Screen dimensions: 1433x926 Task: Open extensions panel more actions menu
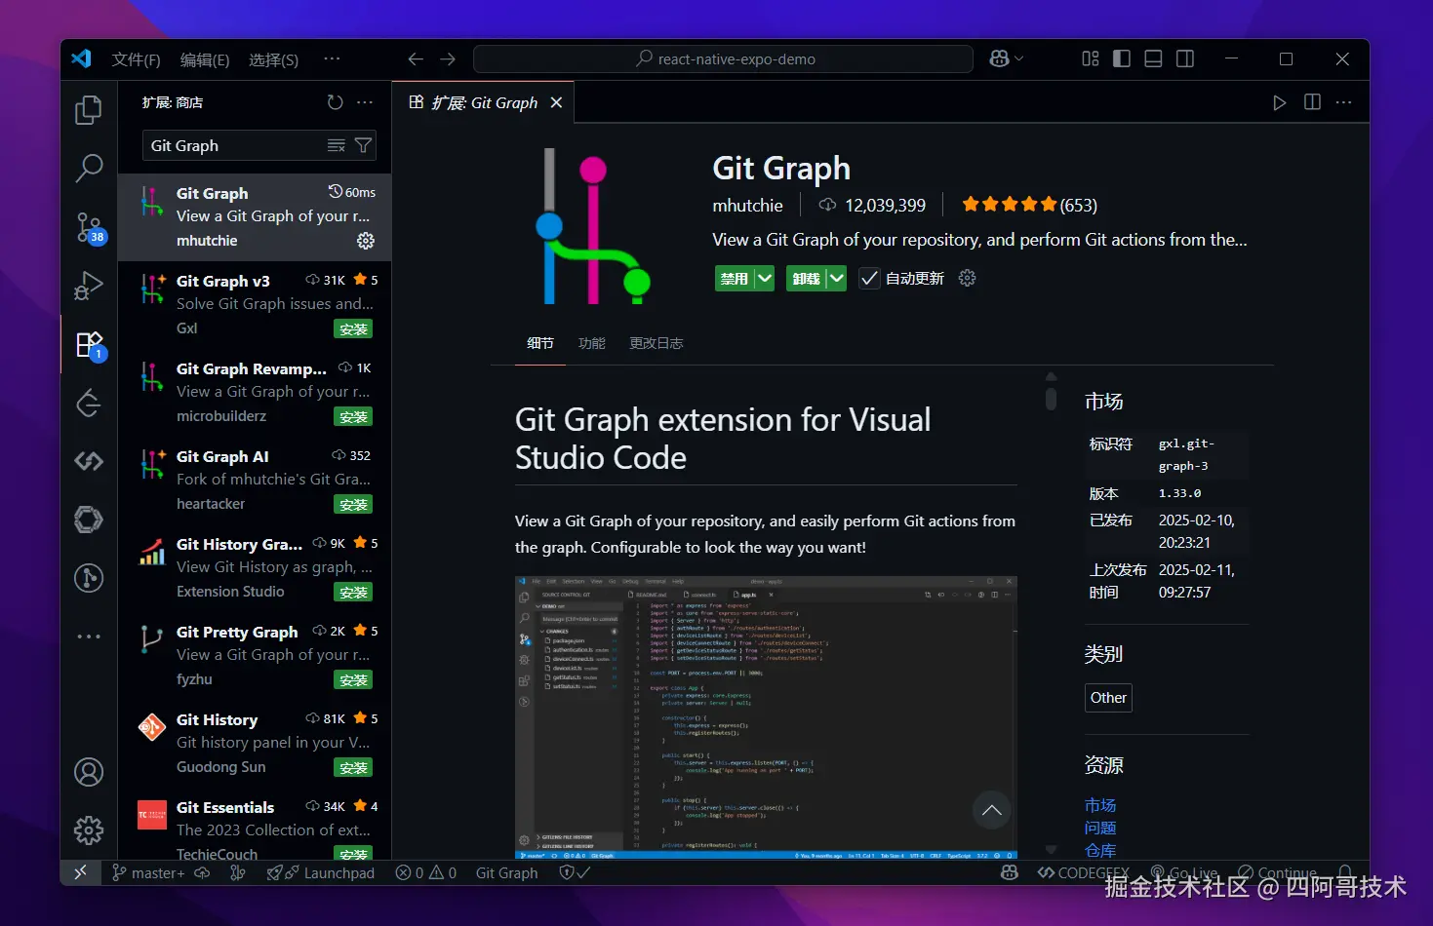click(x=365, y=102)
